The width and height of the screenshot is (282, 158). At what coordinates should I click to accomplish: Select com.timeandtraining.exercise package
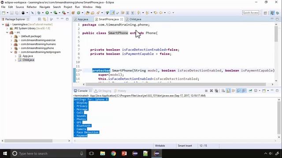(38, 40)
